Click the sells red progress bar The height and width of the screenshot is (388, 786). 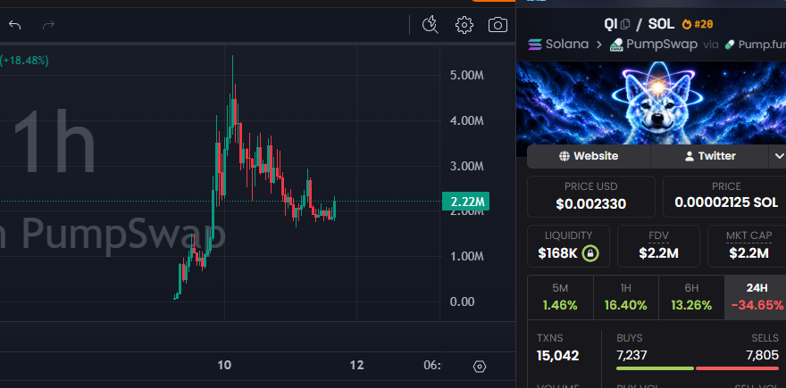tap(738, 368)
